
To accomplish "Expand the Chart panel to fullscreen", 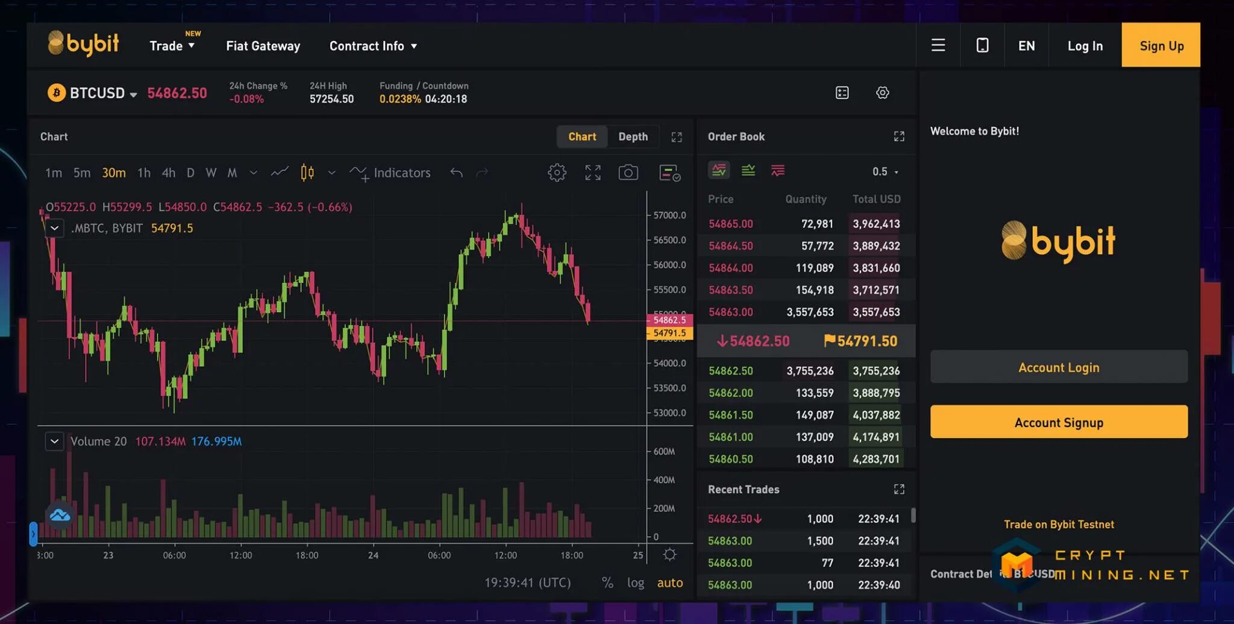I will coord(677,137).
